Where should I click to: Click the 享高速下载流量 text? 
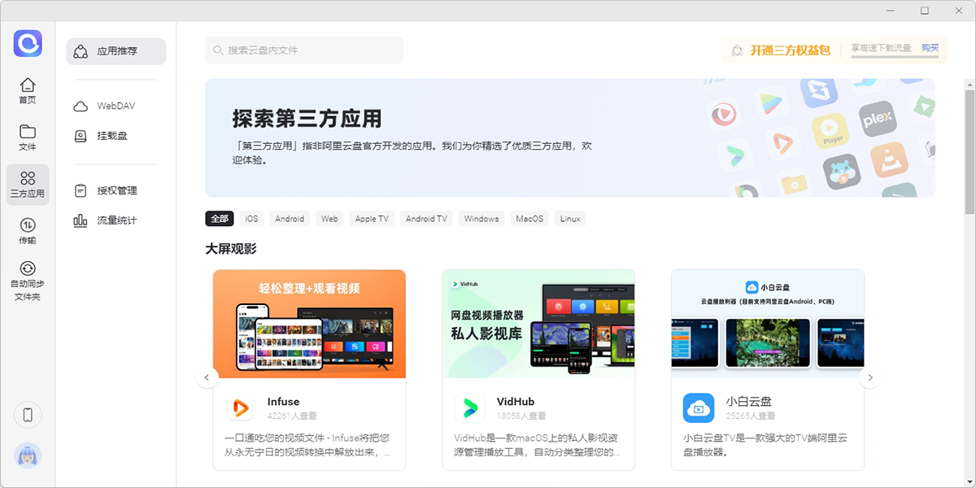click(882, 48)
